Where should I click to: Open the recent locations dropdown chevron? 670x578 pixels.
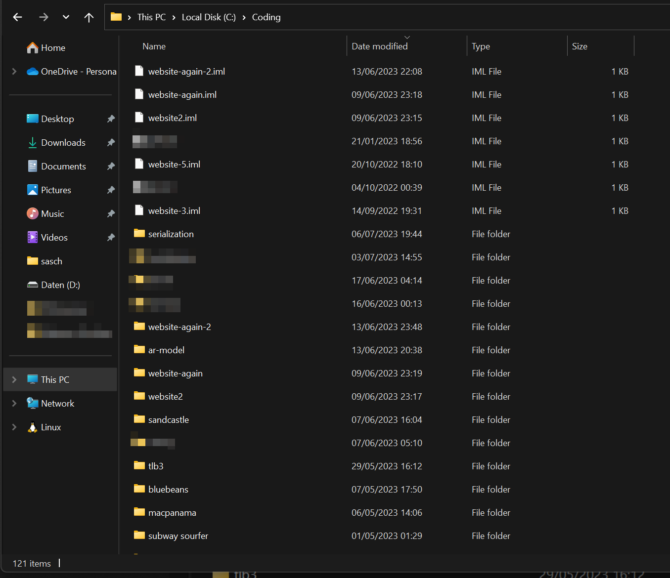pos(66,17)
